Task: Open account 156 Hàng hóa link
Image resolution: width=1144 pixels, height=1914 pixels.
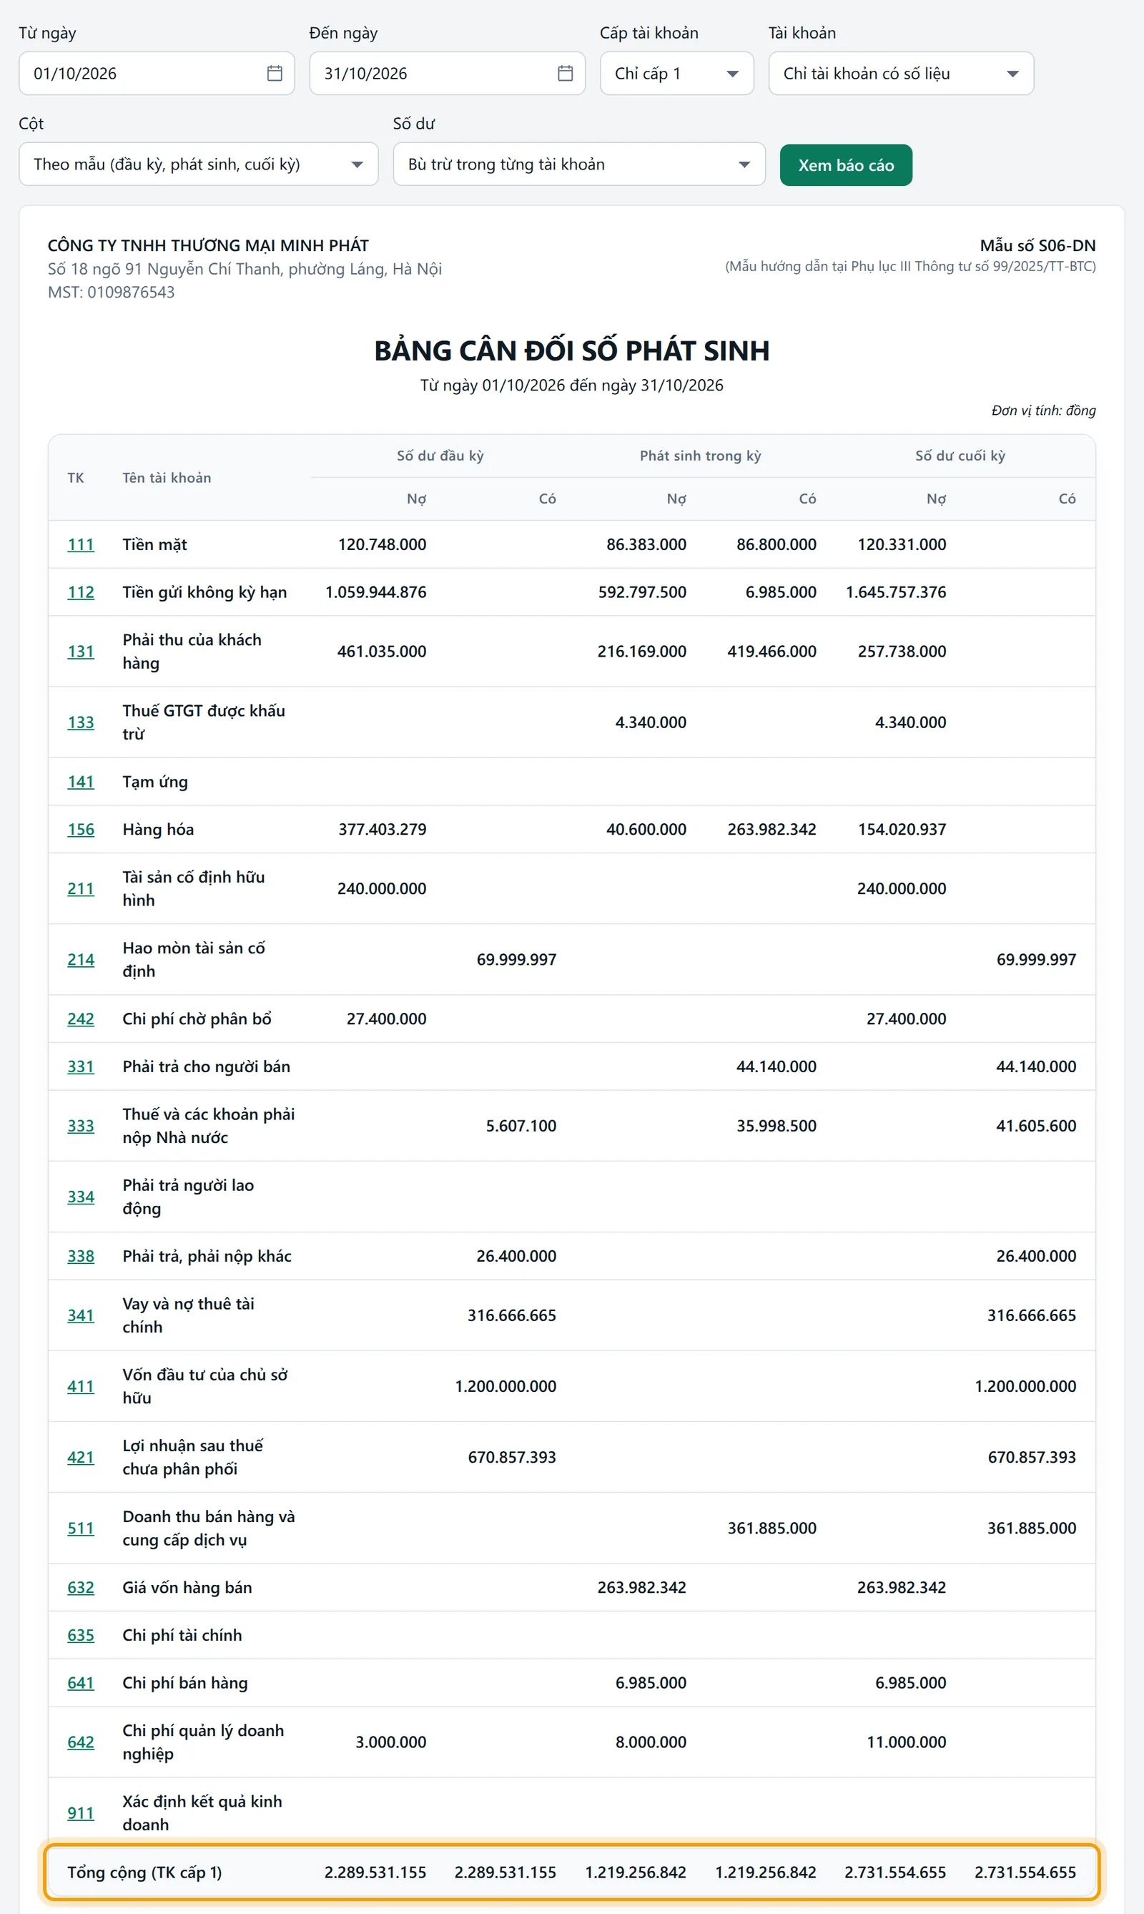Action: tap(81, 830)
